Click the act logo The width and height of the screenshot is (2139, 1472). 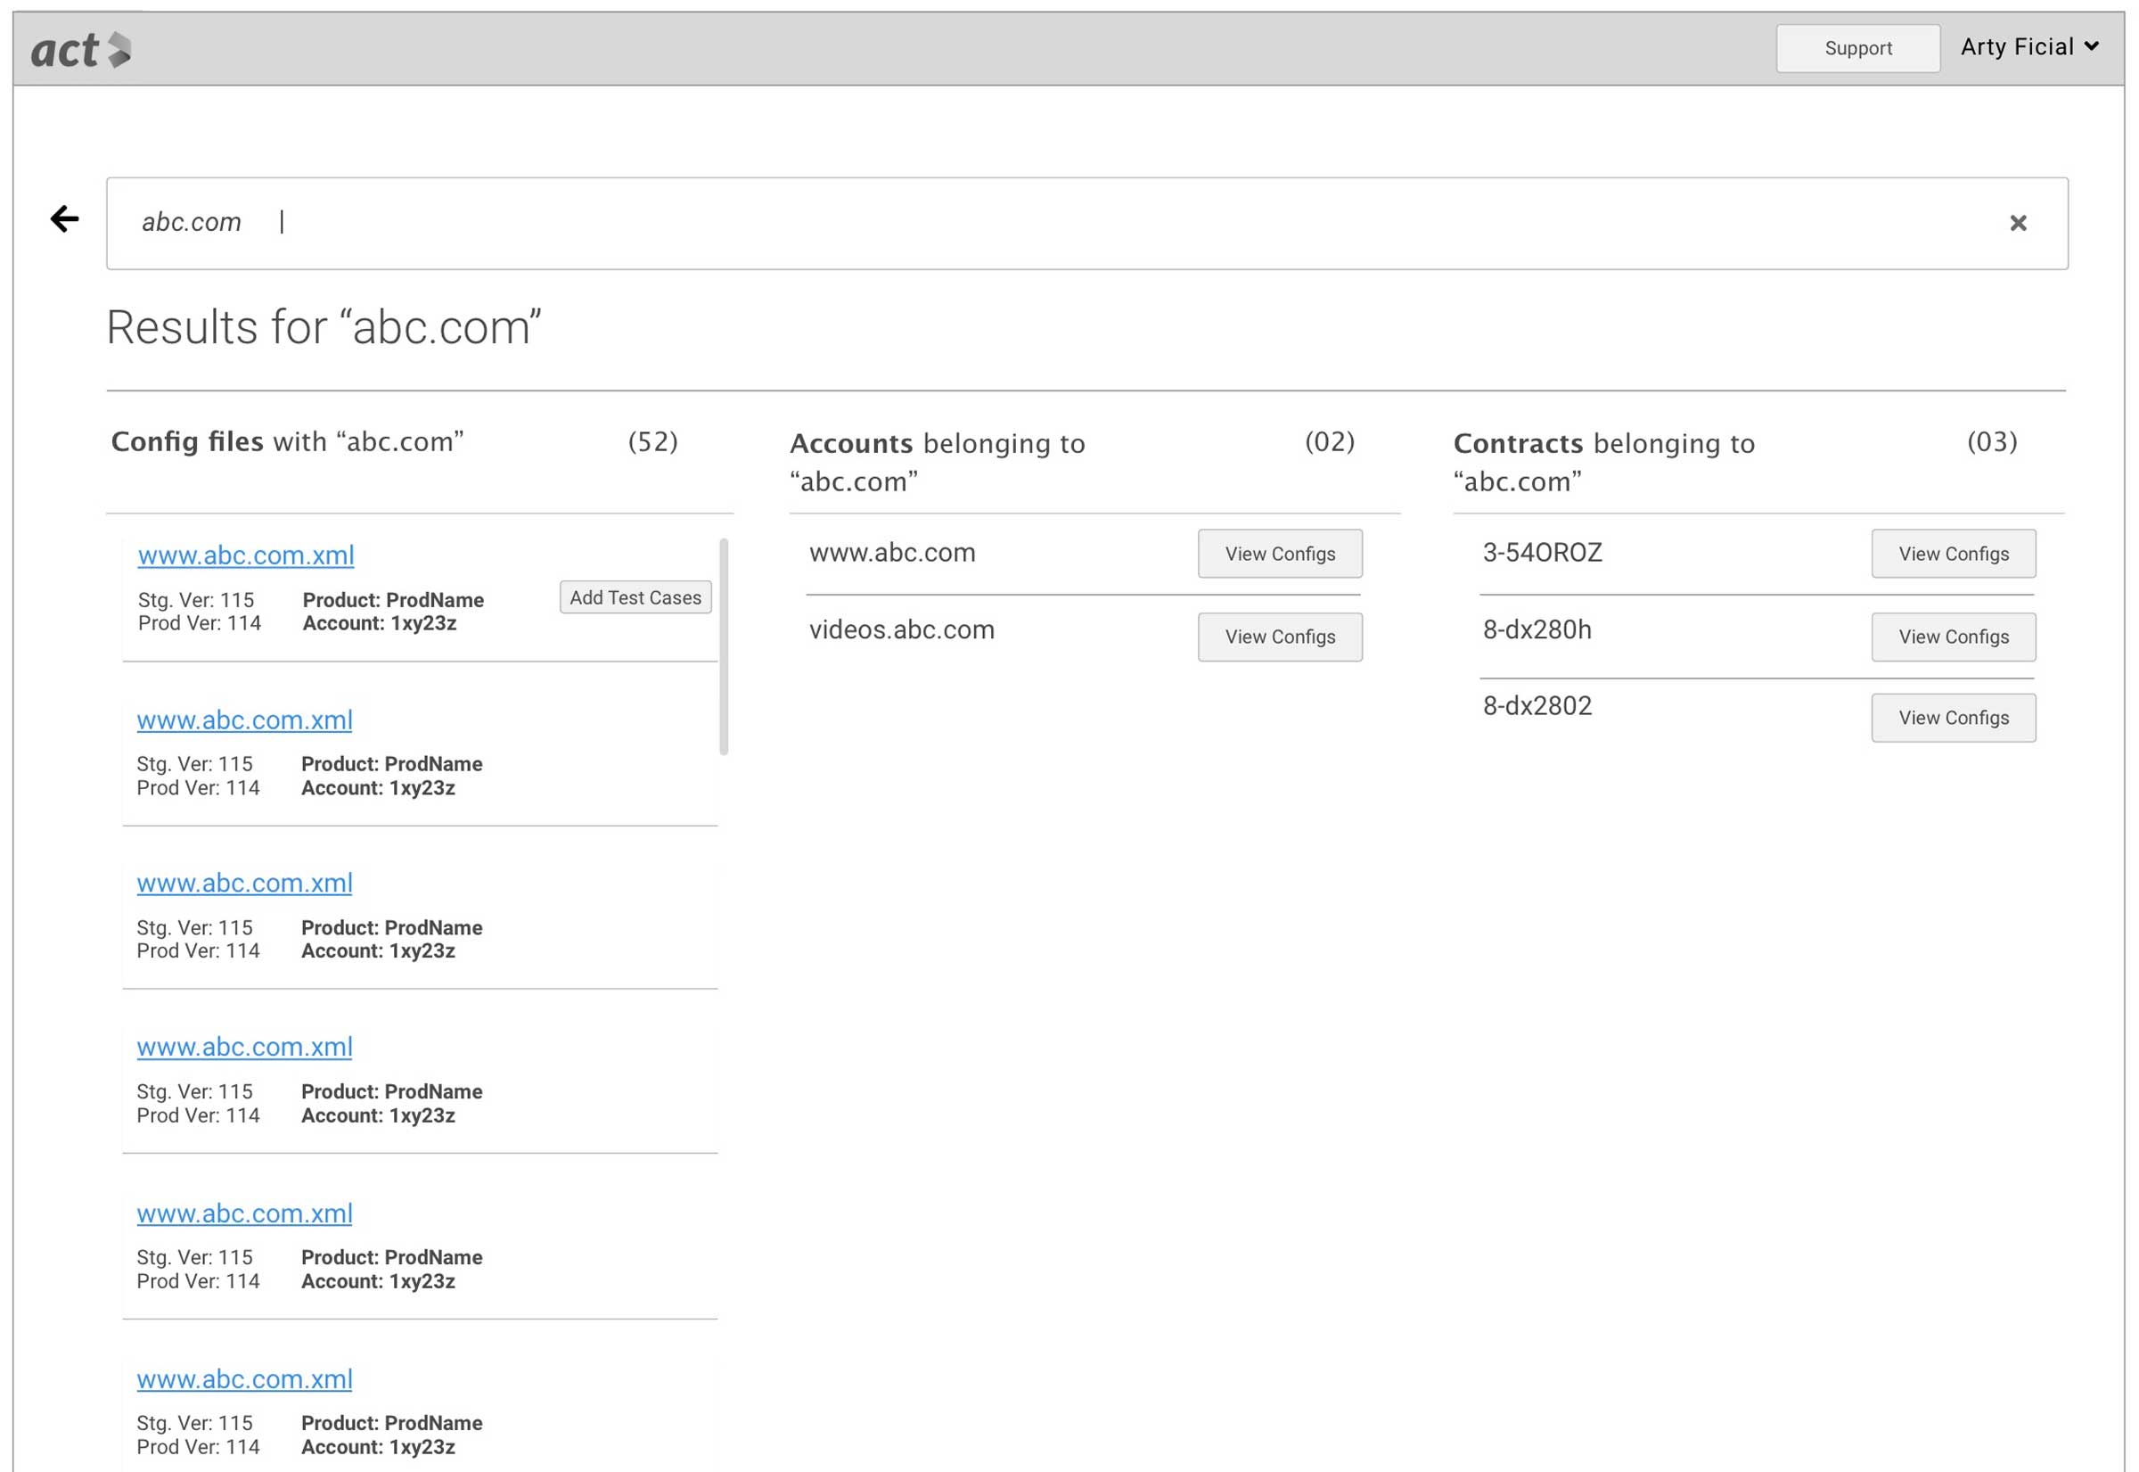point(81,50)
